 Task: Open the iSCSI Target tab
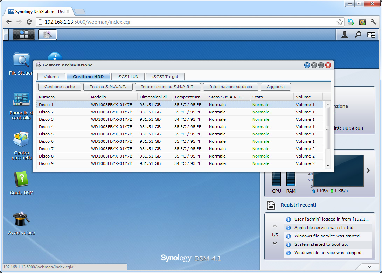pyautogui.click(x=165, y=76)
